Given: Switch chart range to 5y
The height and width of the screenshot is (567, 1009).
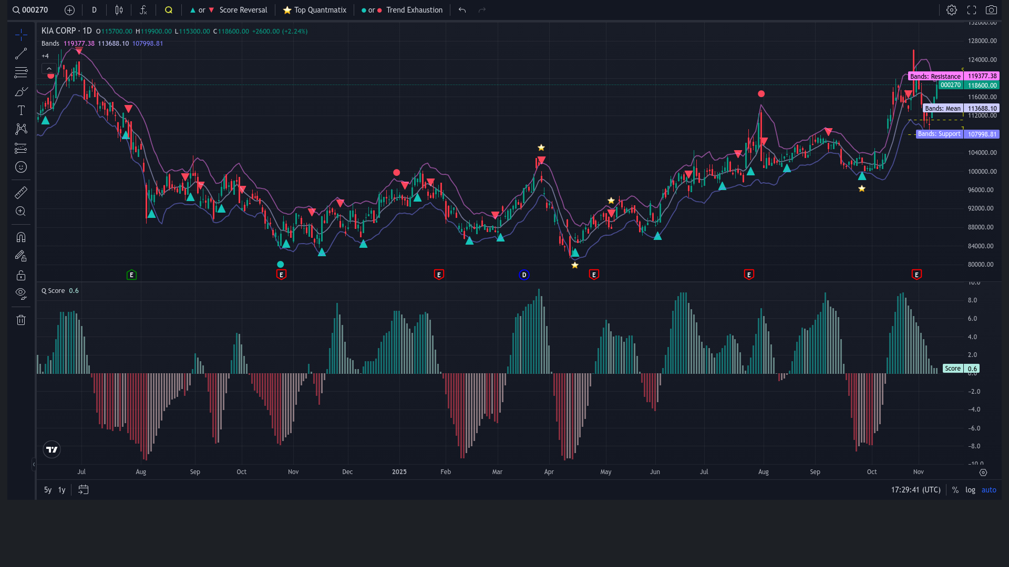Looking at the screenshot, I should tap(47, 490).
